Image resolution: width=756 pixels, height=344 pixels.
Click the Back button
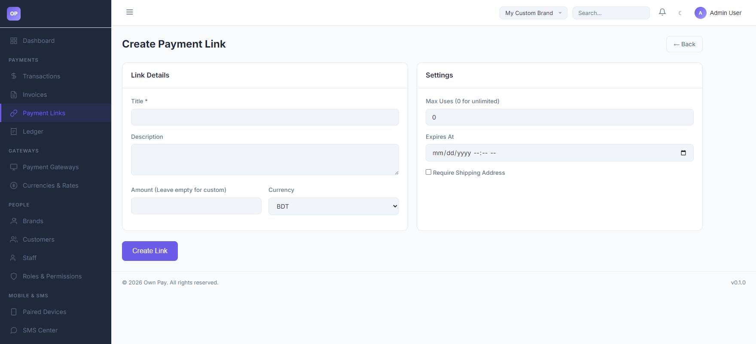(684, 44)
